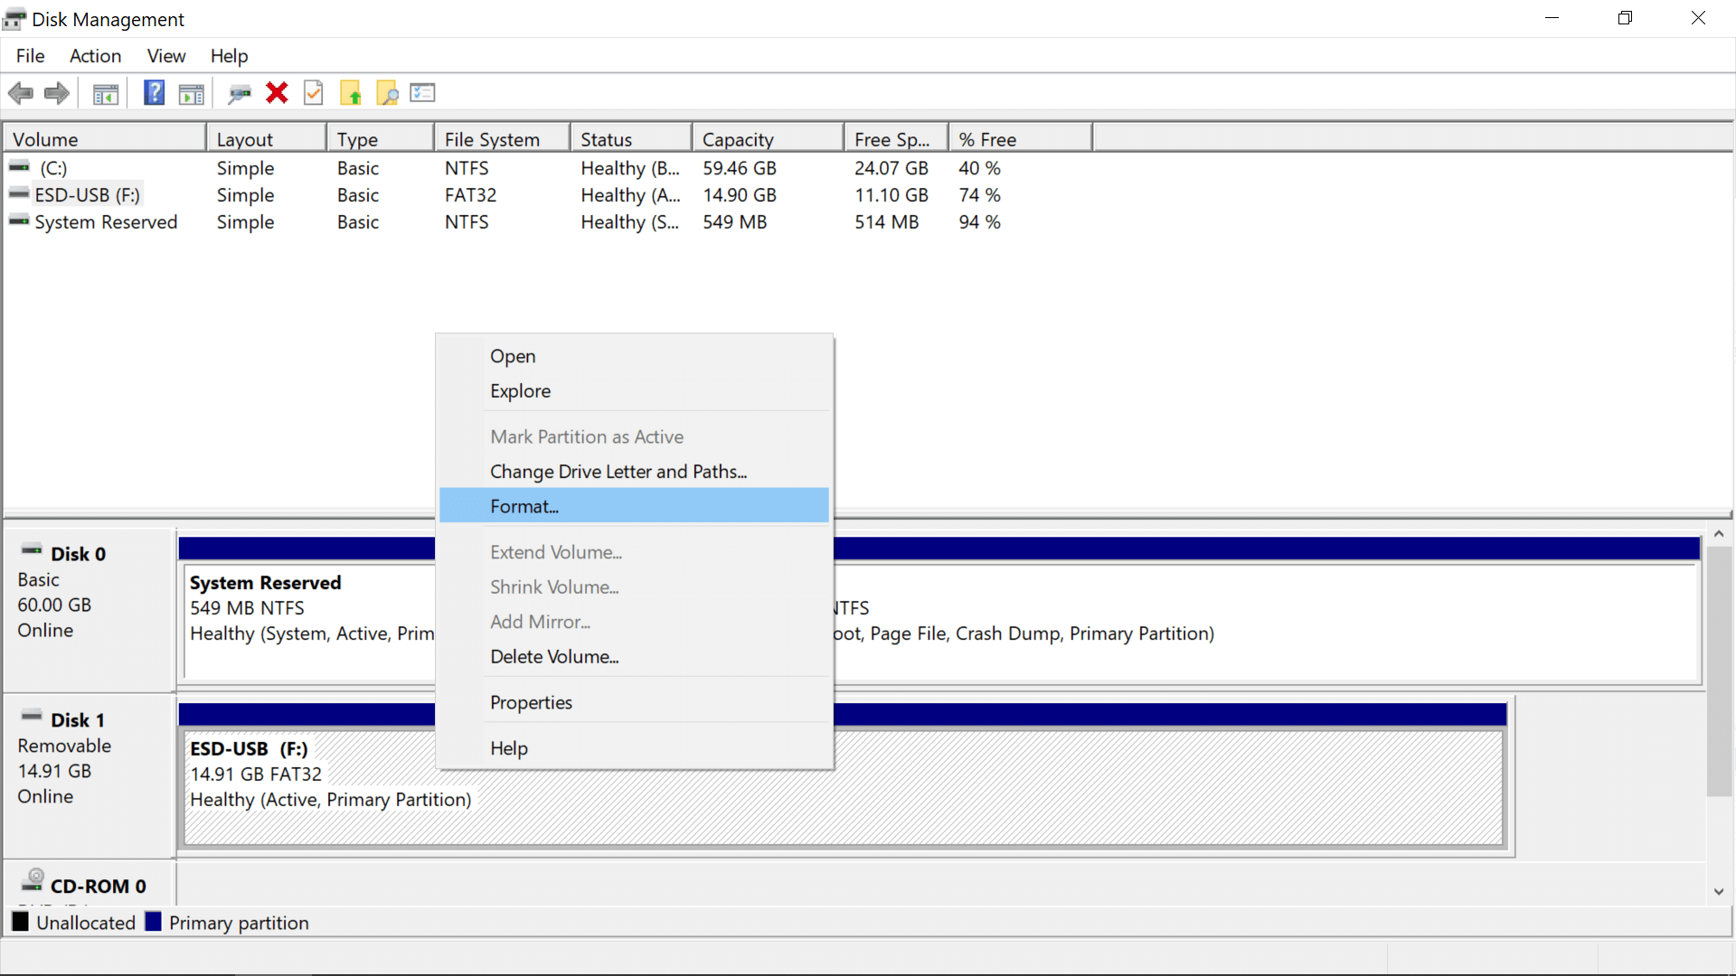Click the folder with green arrow icon
Screen dimensions: 1736x976
[351, 93]
